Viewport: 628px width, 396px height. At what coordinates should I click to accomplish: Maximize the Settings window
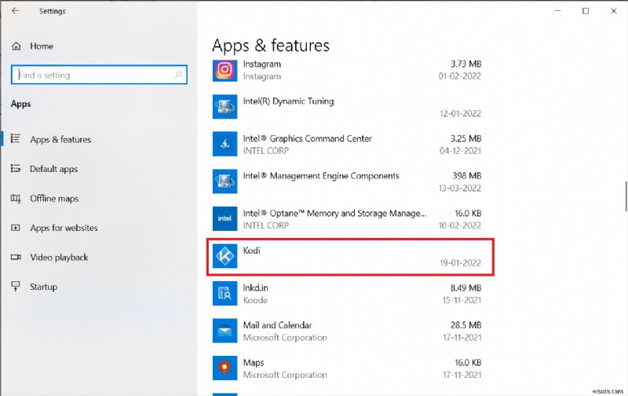(585, 11)
